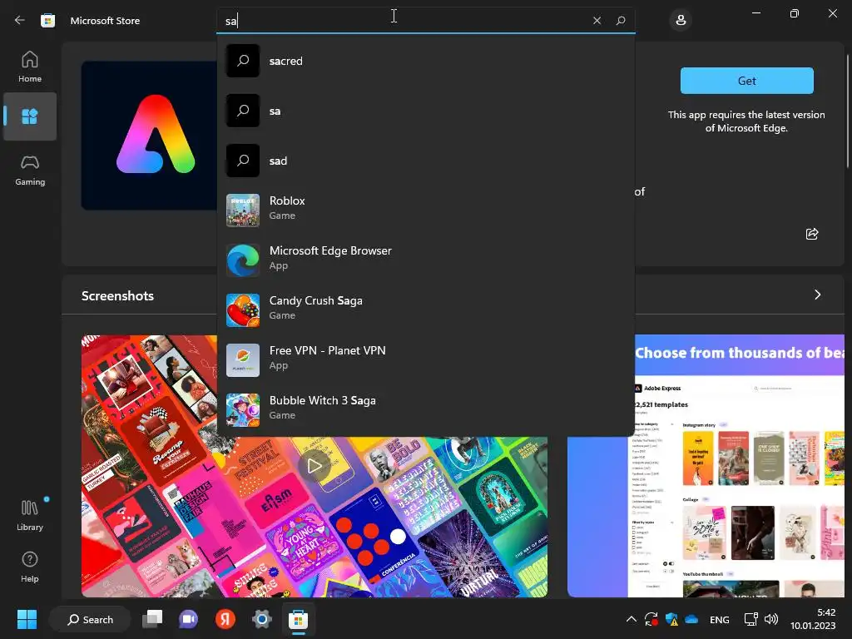
Task: Open the Gaming sidebar section
Action: [30, 170]
